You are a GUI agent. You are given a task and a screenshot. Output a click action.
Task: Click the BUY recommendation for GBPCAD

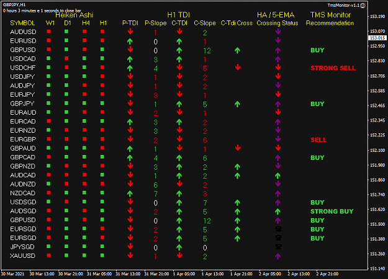(x=317, y=157)
